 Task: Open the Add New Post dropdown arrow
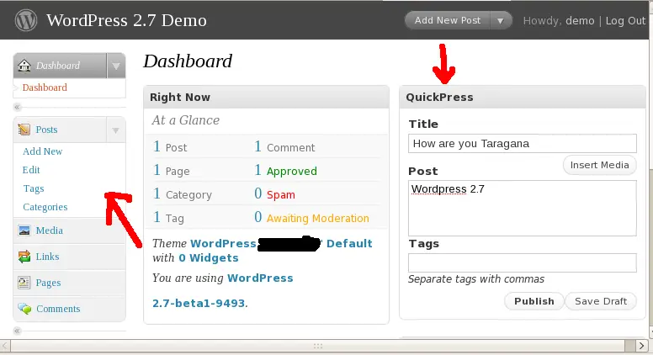(x=501, y=20)
